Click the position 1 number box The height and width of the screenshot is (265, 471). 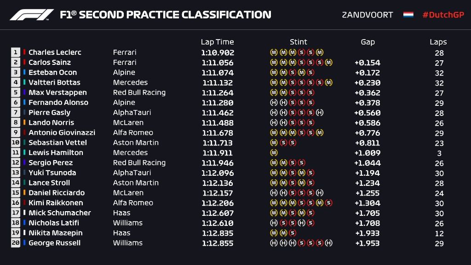coord(16,52)
